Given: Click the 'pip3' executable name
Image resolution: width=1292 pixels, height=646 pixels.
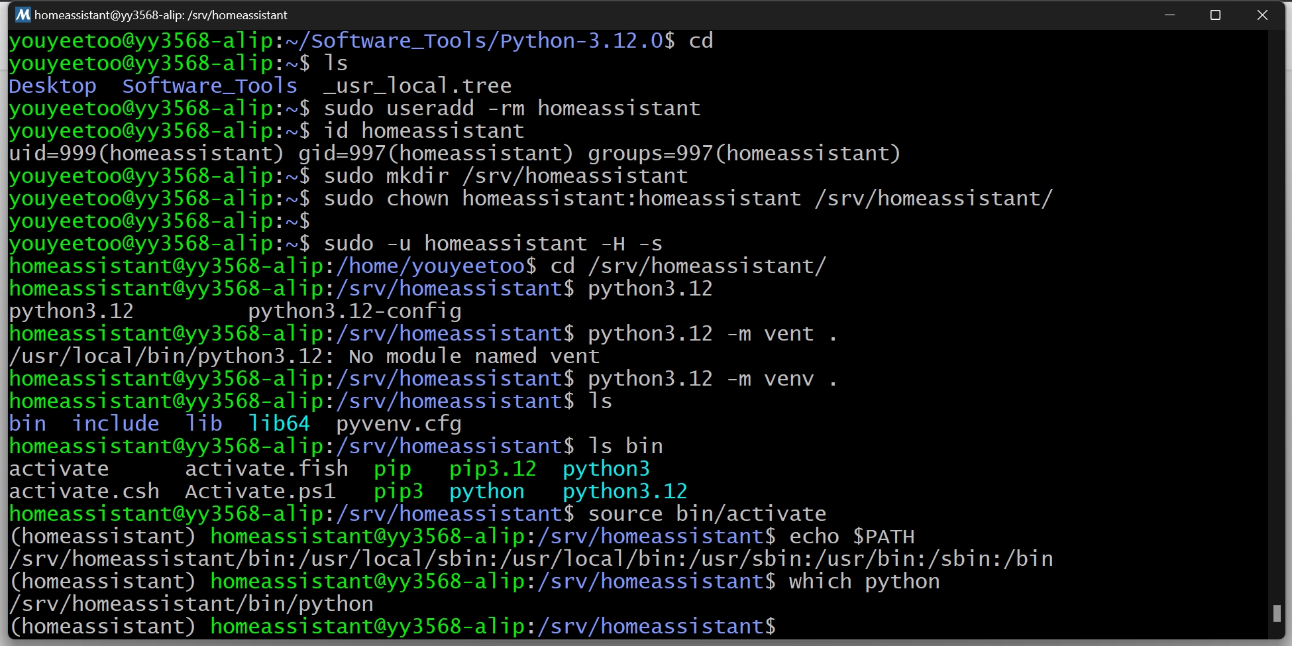Looking at the screenshot, I should [x=398, y=491].
